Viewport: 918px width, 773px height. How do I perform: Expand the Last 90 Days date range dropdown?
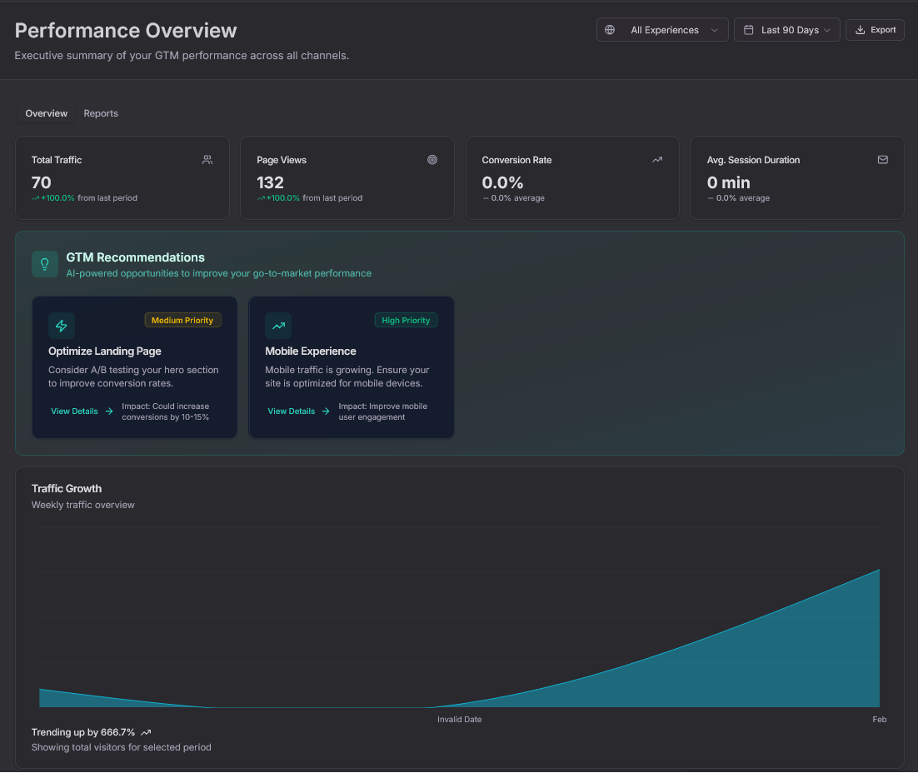(786, 29)
